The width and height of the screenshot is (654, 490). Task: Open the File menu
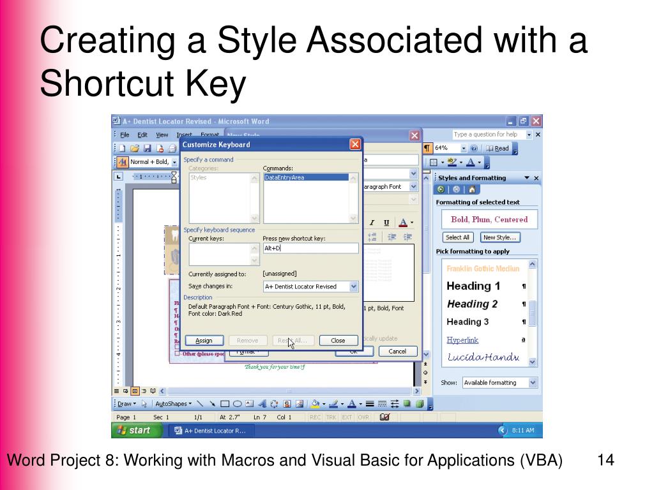125,135
